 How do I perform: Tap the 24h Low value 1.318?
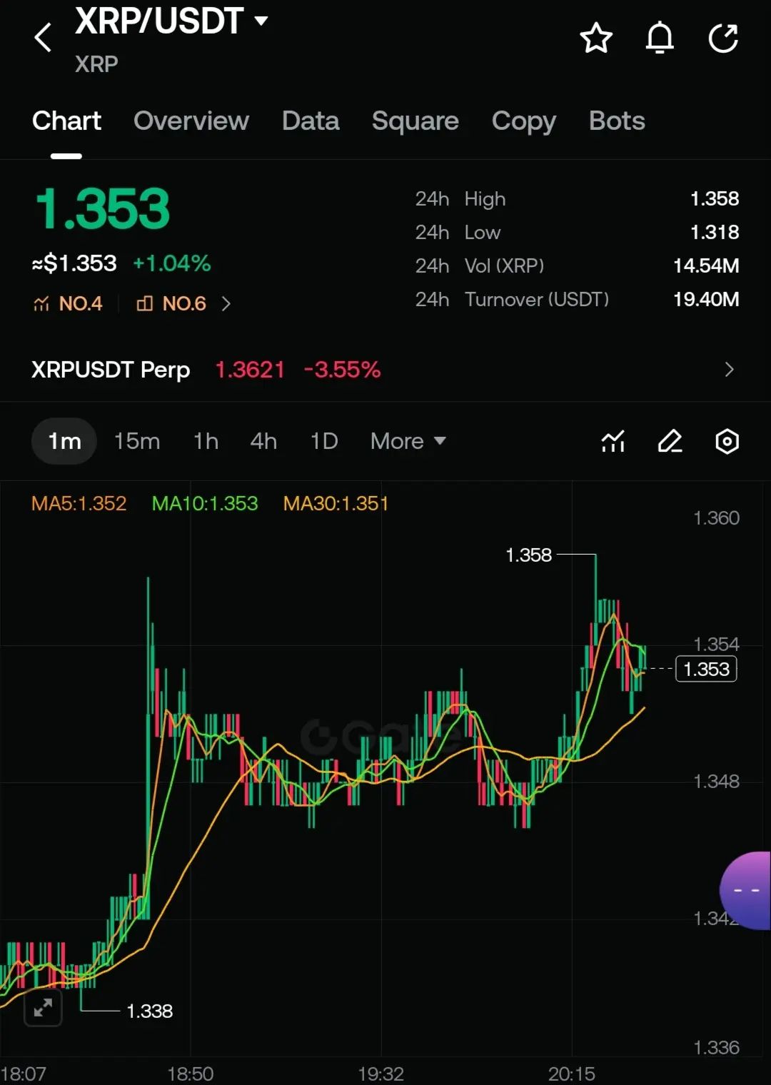pyautogui.click(x=715, y=232)
